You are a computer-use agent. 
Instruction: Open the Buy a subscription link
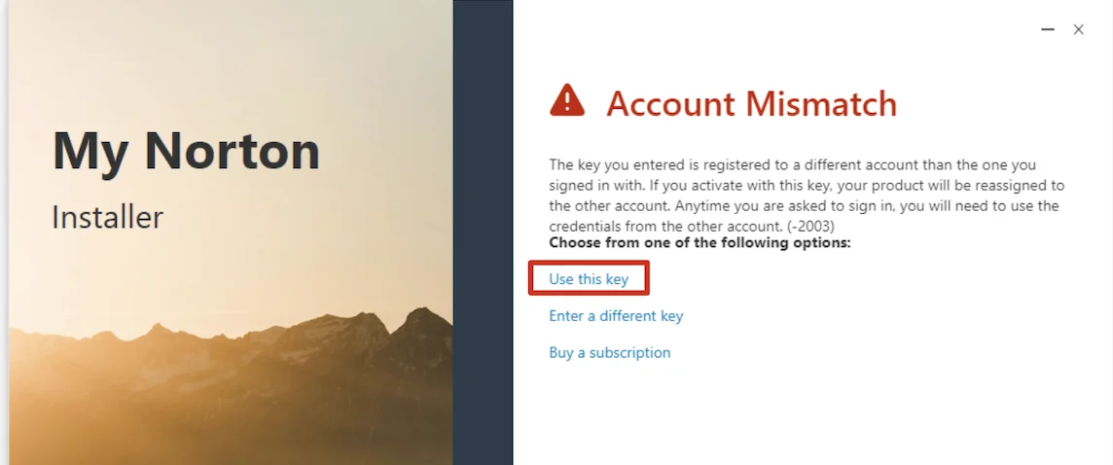click(x=609, y=353)
